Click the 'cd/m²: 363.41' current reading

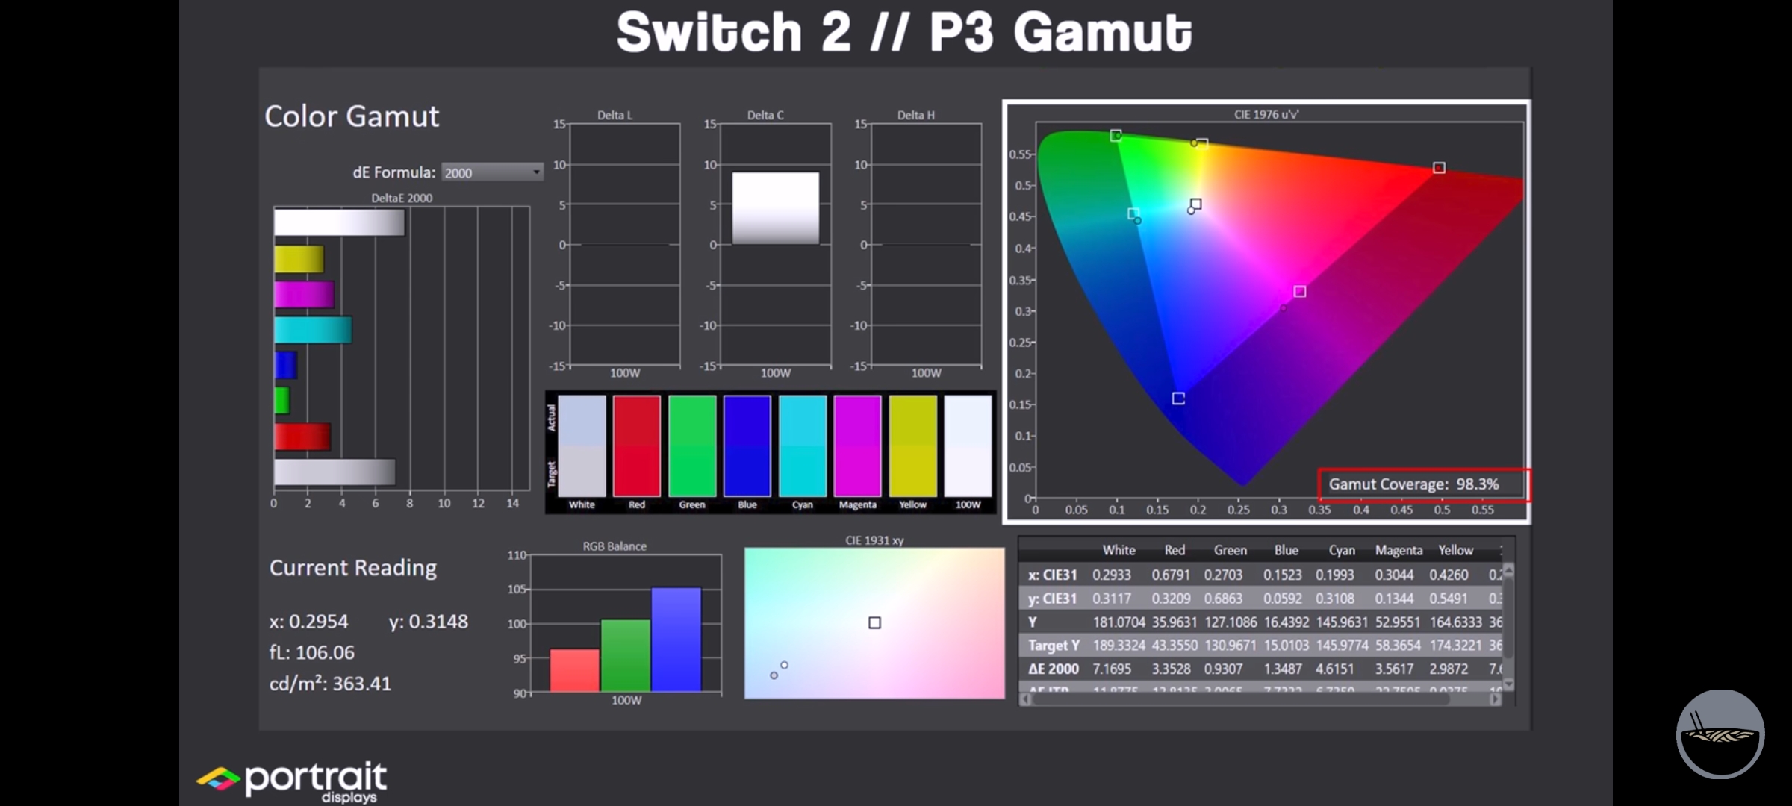point(330,683)
